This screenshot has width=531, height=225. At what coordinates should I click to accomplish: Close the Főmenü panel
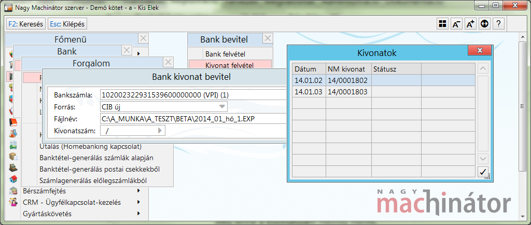tap(143, 38)
